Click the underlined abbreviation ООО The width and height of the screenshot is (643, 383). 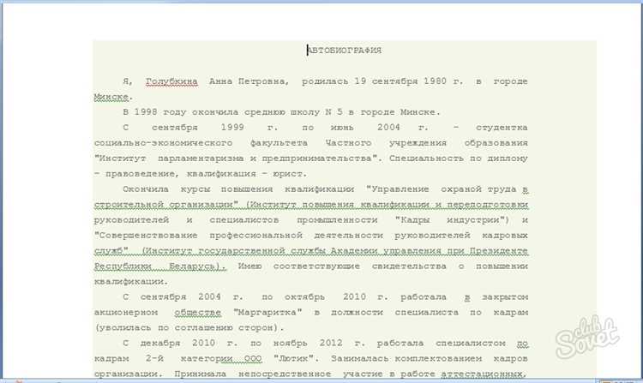[x=253, y=359]
